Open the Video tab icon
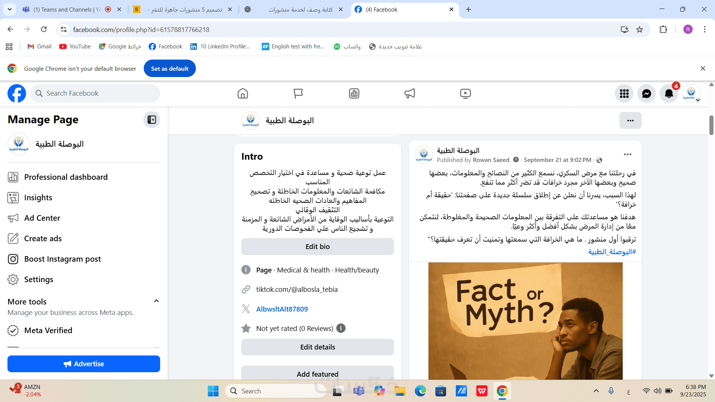The height and width of the screenshot is (402, 715). coord(465,93)
